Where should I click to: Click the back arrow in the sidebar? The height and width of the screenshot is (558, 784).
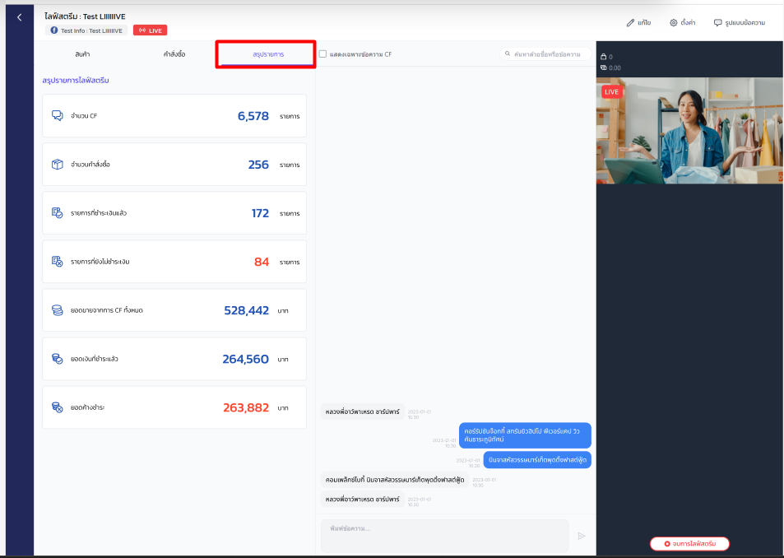pyautogui.click(x=20, y=17)
